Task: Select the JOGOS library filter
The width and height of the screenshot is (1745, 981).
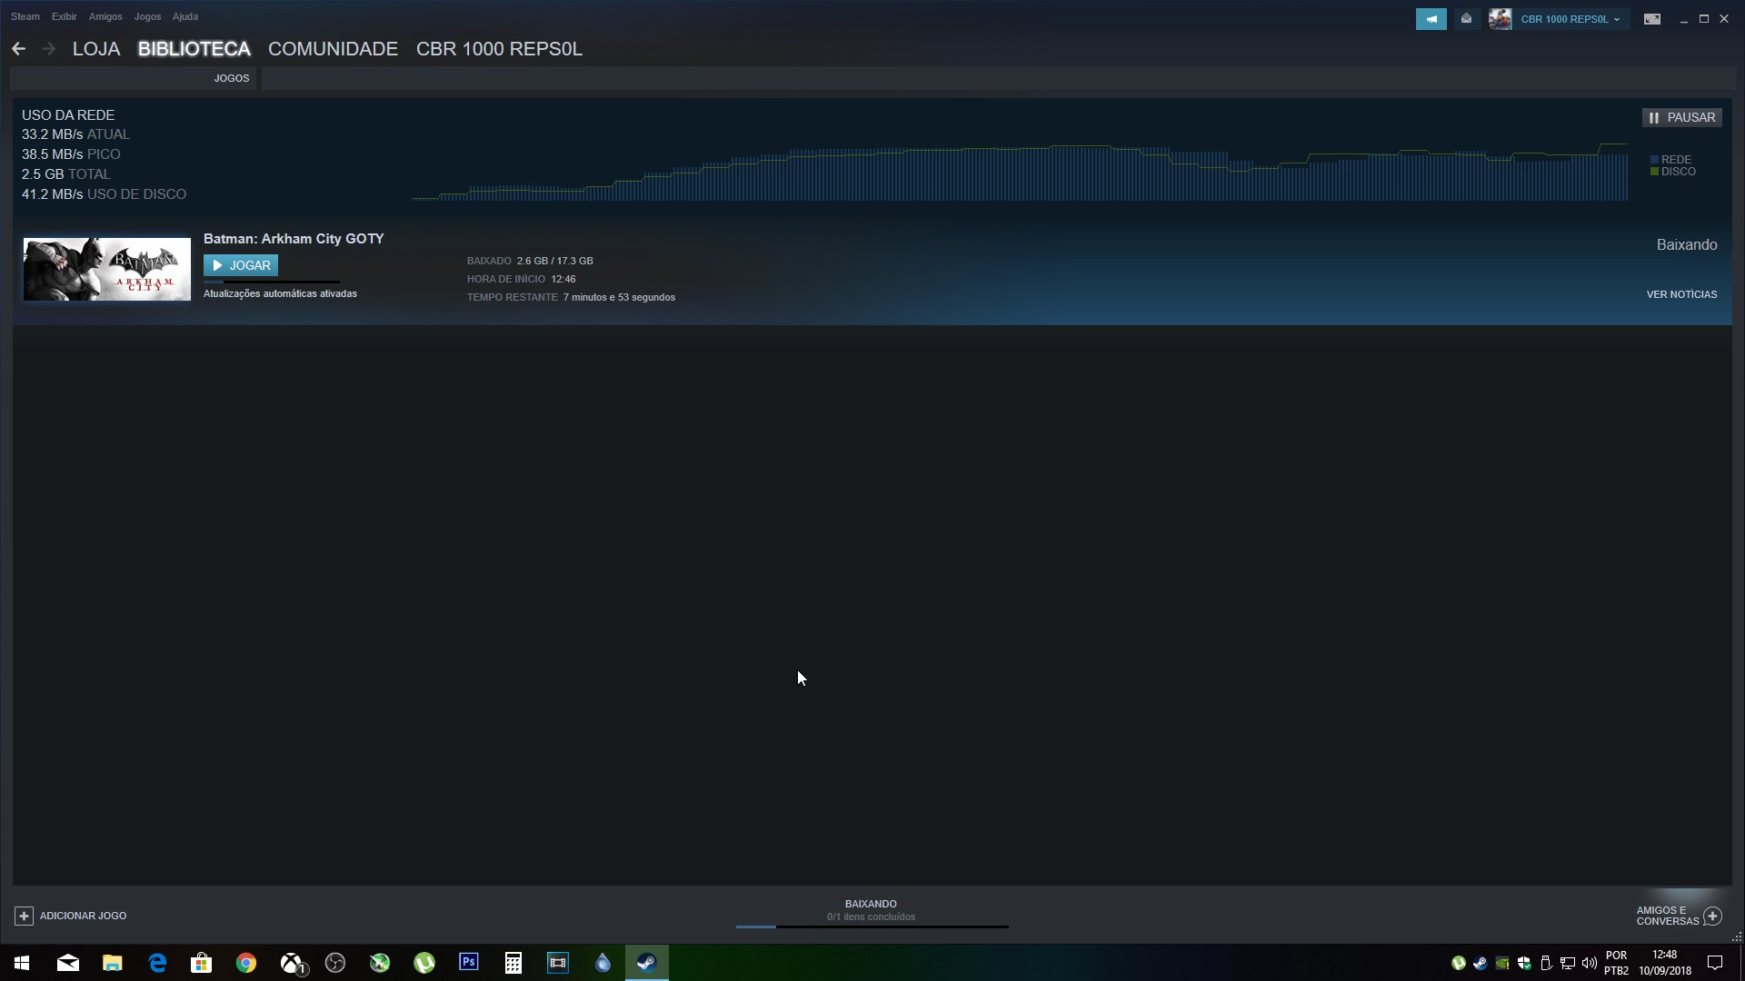Action: tap(232, 78)
